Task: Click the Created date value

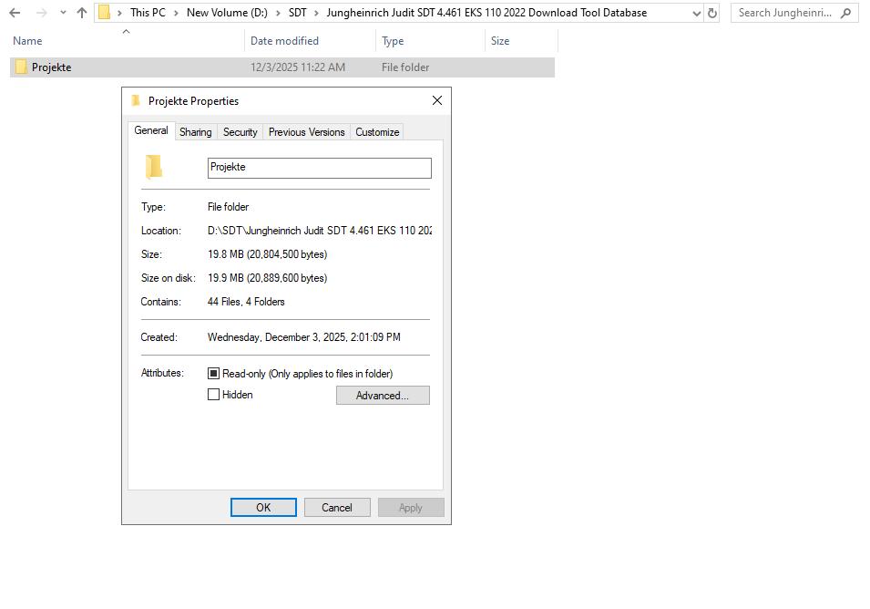Action: point(303,337)
